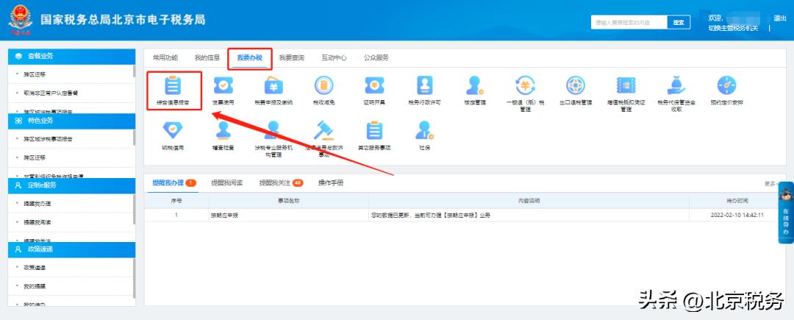
Task: Open 发票使用 ticket icon
Action: click(x=223, y=85)
